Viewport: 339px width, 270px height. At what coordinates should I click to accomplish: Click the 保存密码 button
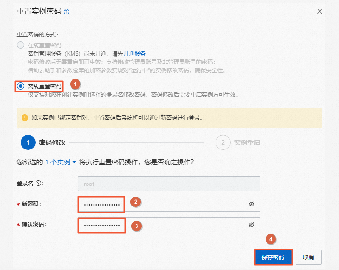click(x=273, y=257)
